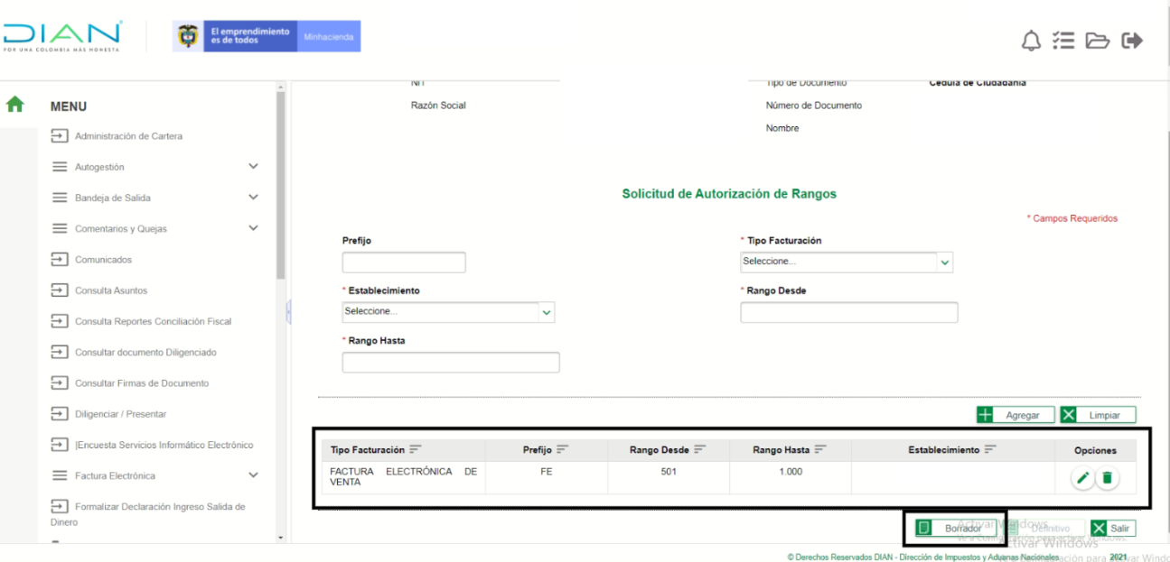Open the Establecimiento dropdown
This screenshot has width=1170, height=562.
point(448,311)
